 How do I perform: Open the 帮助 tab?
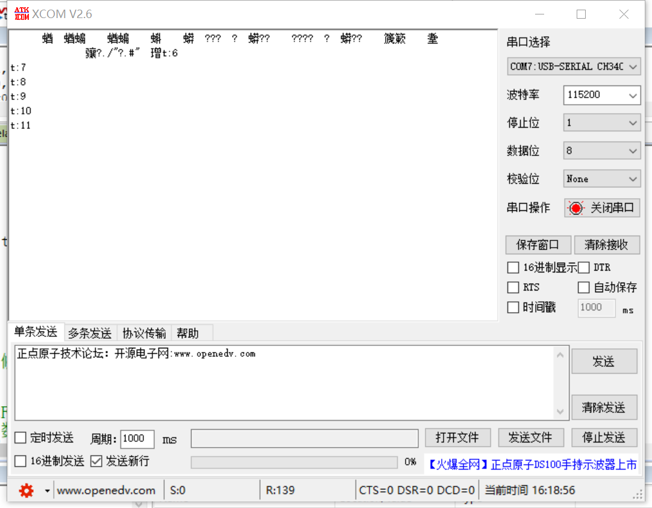187,332
